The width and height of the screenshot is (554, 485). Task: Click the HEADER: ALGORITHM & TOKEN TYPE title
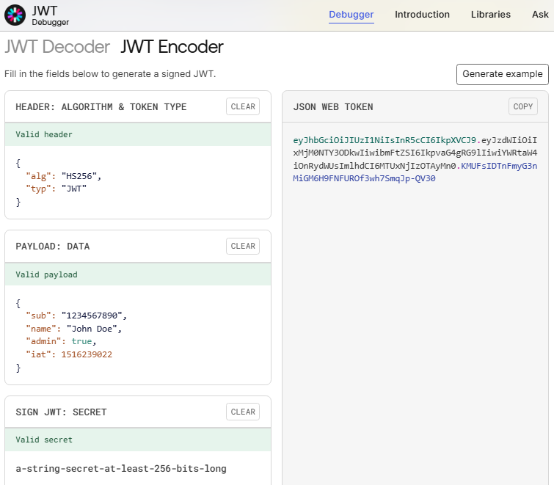101,106
